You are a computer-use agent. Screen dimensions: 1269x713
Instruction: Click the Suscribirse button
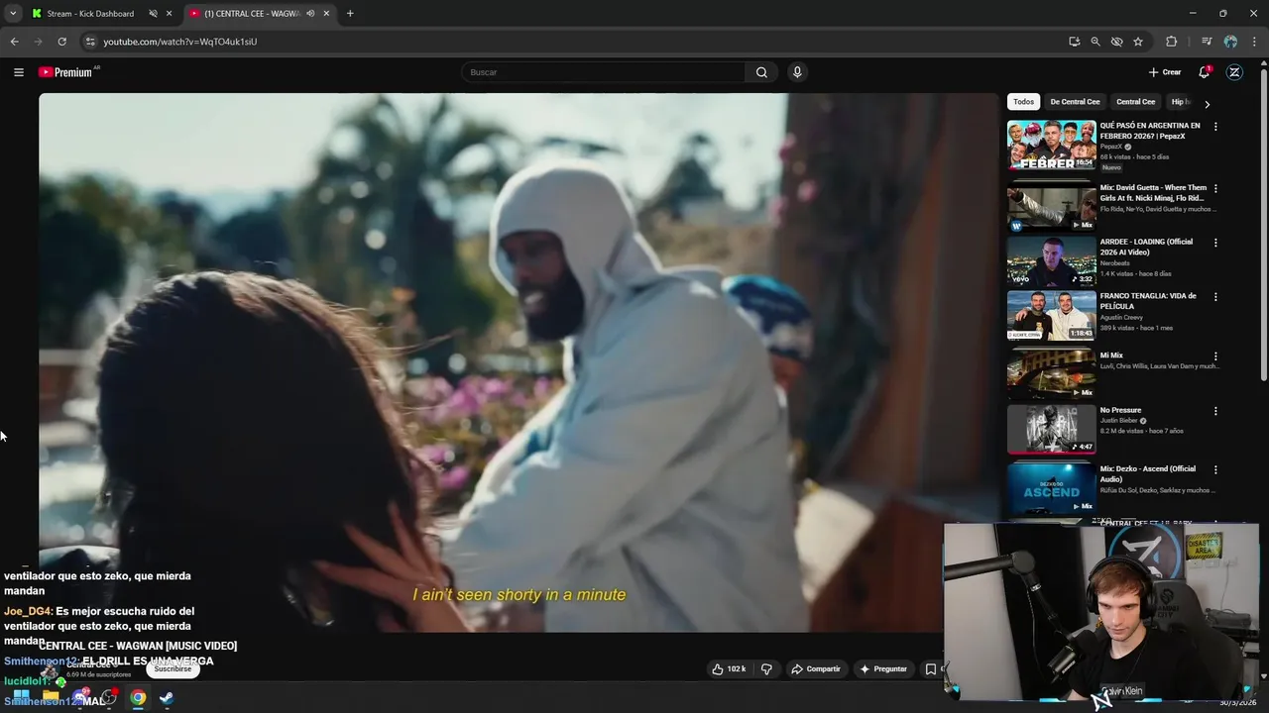click(173, 669)
